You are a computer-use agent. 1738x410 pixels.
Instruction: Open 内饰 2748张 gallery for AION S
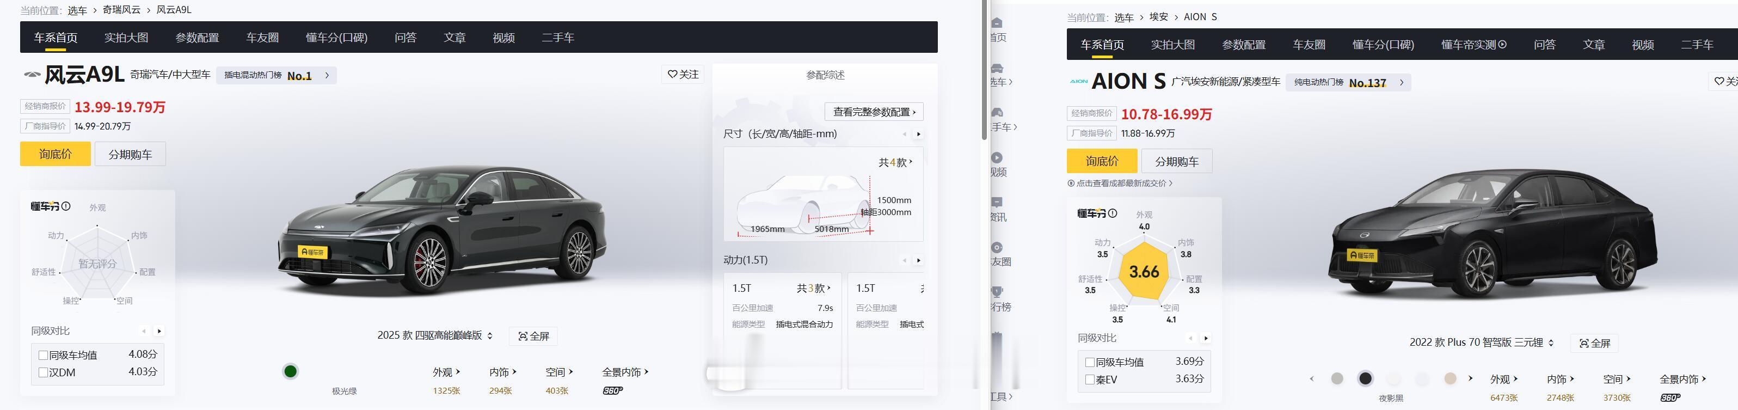point(1561,388)
